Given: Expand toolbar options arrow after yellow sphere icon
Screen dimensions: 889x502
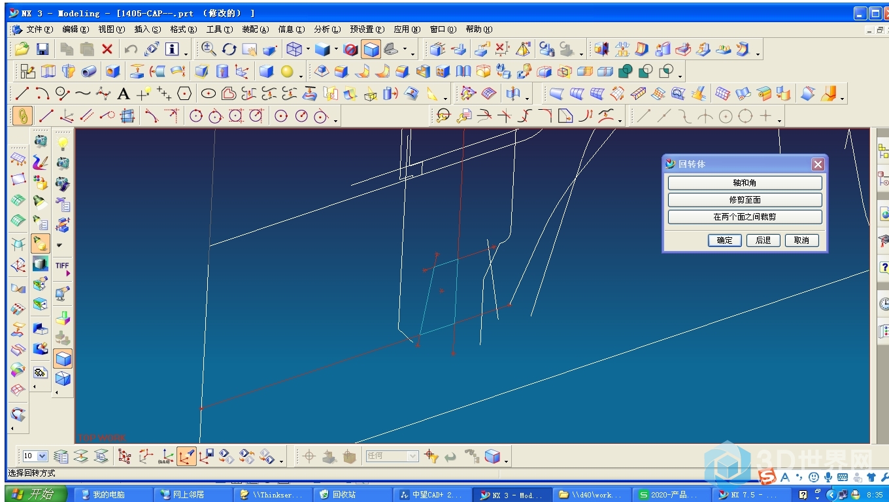Looking at the screenshot, I should [x=301, y=76].
